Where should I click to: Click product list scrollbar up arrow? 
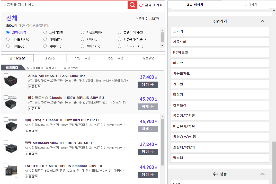(x=162, y=117)
